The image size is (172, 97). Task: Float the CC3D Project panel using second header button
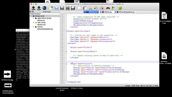pos(33,12)
